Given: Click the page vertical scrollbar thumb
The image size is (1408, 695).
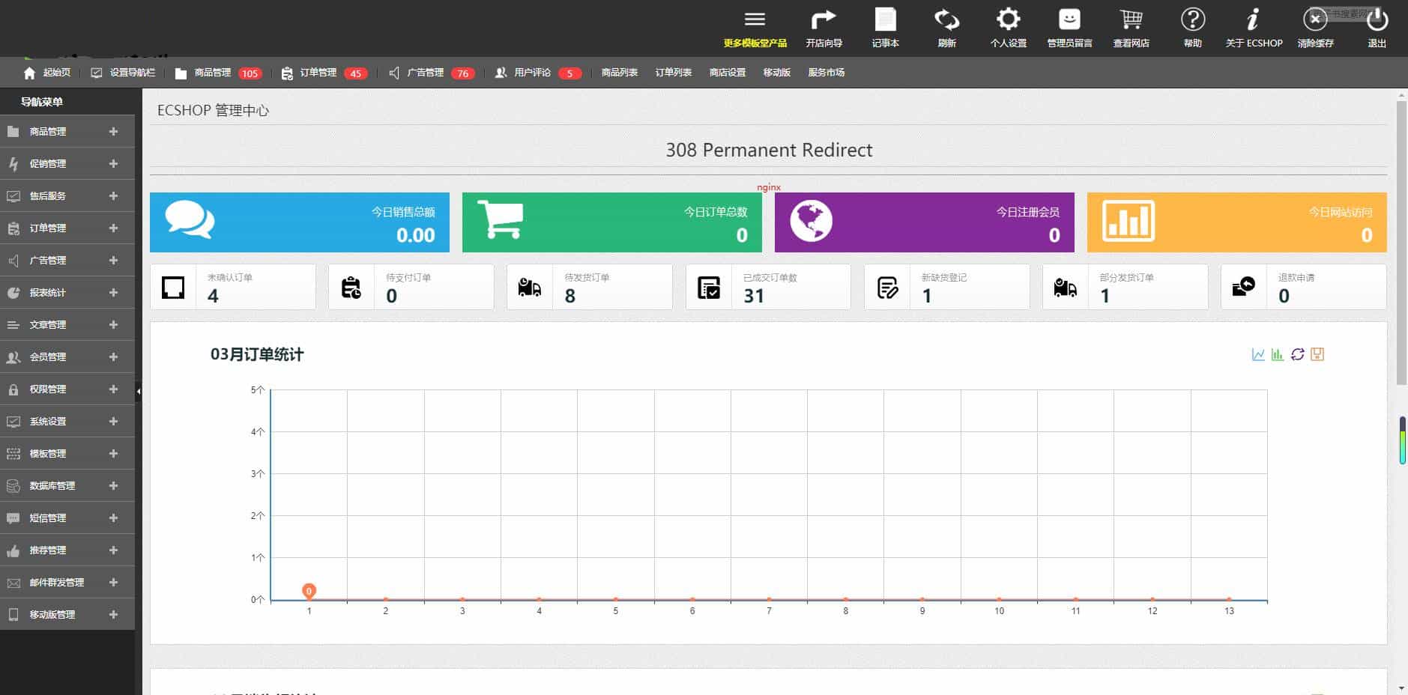Looking at the screenshot, I should click(1401, 244).
